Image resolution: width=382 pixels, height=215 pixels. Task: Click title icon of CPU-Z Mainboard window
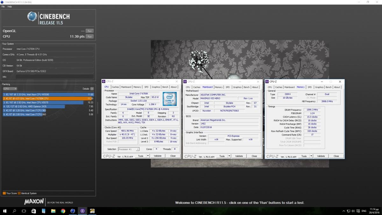point(185,82)
